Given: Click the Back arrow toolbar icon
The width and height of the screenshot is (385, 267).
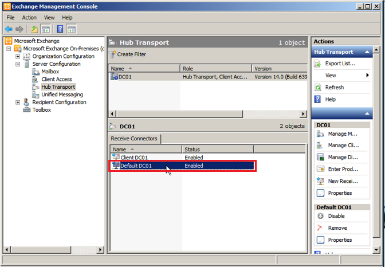Looking at the screenshot, I should 9,29.
